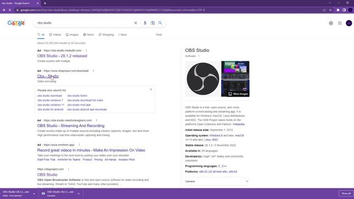Start voice search with microphone icon

click(145, 23)
